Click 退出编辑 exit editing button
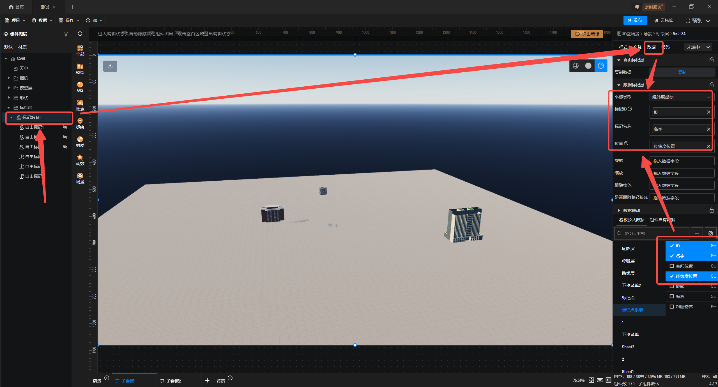718x387 pixels. [587, 34]
